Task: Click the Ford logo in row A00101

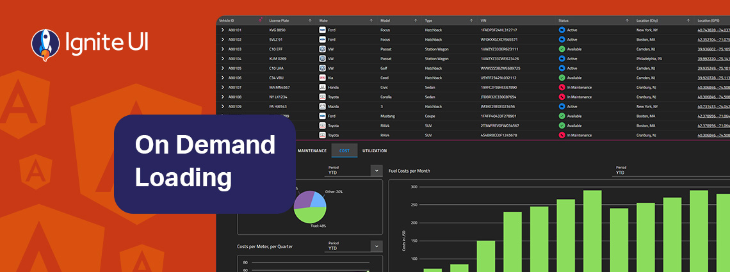Action: click(323, 30)
